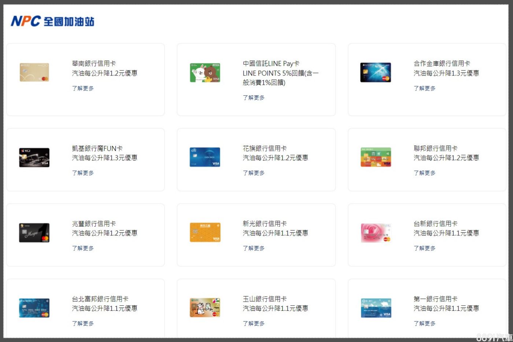Click the 台新銀行 pink rose card image
This screenshot has height=342, width=513.
[376, 232]
